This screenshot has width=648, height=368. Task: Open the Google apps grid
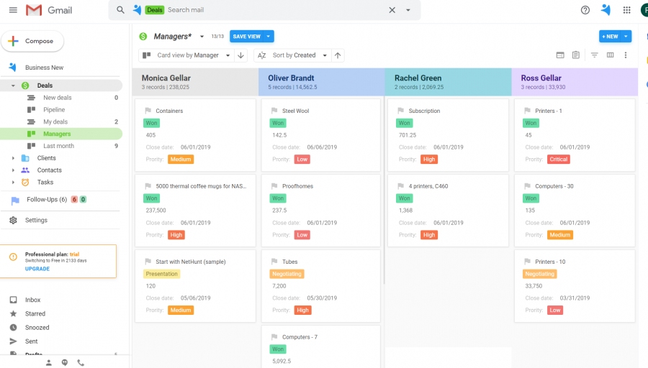(x=627, y=10)
